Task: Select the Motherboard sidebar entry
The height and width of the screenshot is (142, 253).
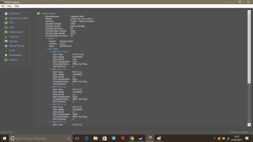Action: pos(16,32)
